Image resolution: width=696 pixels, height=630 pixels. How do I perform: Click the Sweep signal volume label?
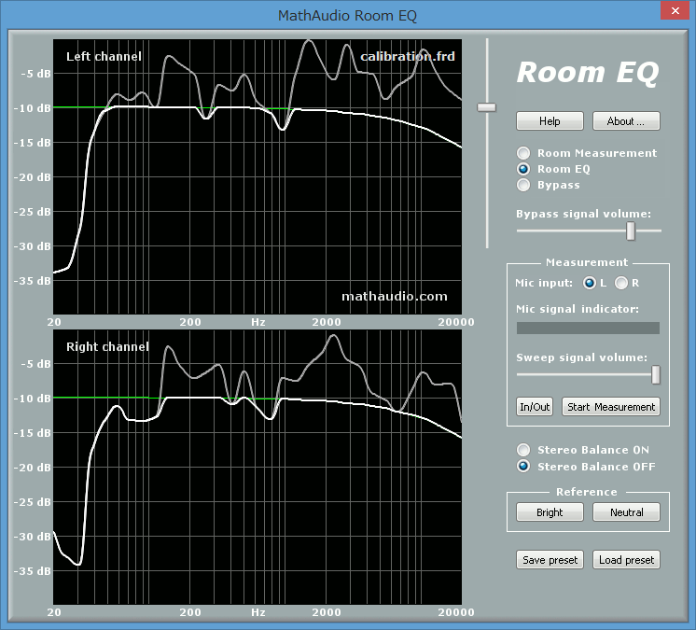[581, 357]
